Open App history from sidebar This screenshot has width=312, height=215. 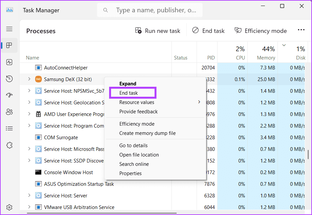click(x=9, y=79)
